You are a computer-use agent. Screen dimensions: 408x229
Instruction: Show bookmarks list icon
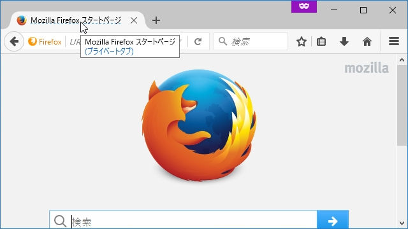(321, 41)
